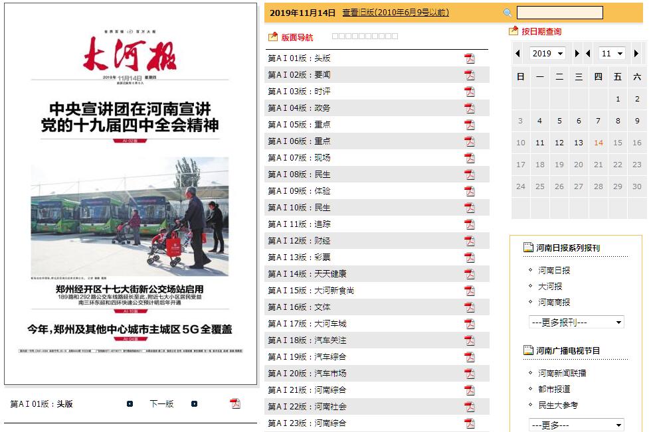This screenshot has height=432, width=653.
Task: Open the year 2019 dropdown
Action: point(547,53)
